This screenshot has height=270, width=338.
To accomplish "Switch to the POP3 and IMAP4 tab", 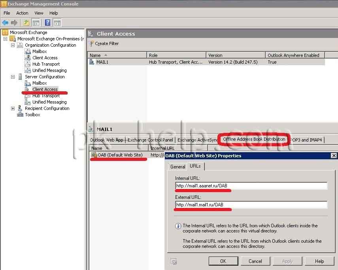I will coord(306,140).
